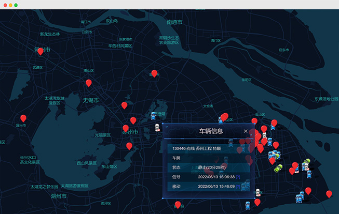The image size is (339, 214).
Task: Click the red pin on 常州市
Action: coord(40,51)
